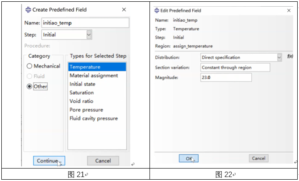Select the disabled Fluid category radio button
Screen dimensions: 299x181
coord(29,76)
